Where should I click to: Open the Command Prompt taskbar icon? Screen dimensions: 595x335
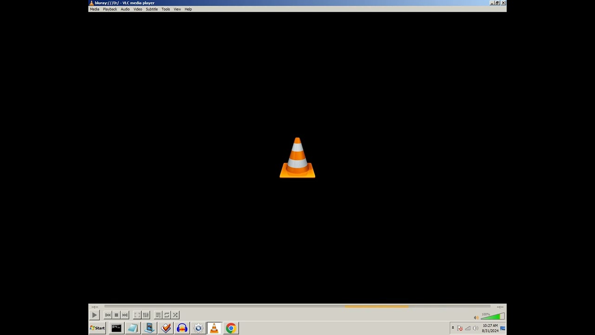click(x=116, y=328)
